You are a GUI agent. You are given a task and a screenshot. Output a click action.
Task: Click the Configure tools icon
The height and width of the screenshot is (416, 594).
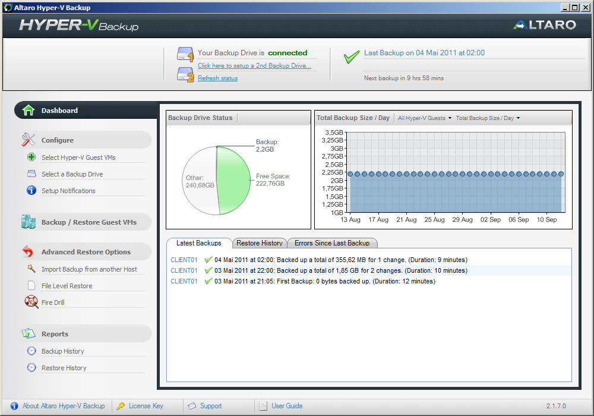(28, 140)
